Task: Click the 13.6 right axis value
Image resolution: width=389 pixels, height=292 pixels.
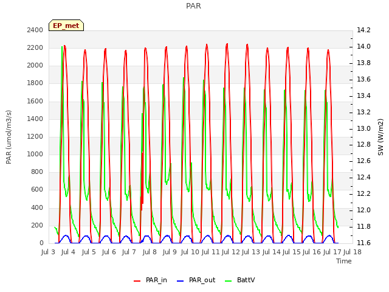Action: coord(363,80)
